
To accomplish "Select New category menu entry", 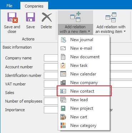I will (84, 125).
